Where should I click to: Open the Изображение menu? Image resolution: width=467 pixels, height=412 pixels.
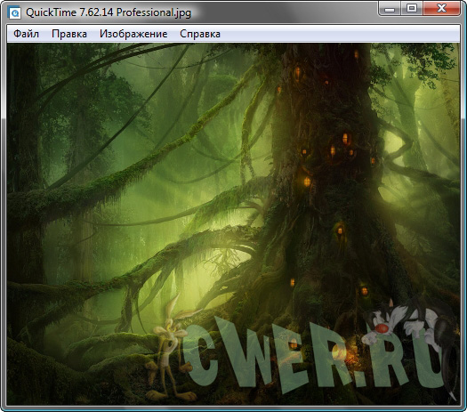(133, 34)
